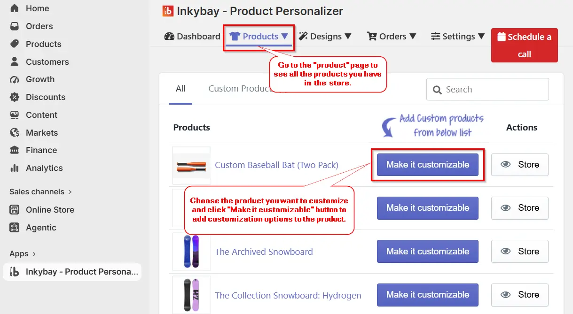The image size is (573, 314).
Task: Click the Hydrogen snowboard thumbnail
Action: point(191,295)
